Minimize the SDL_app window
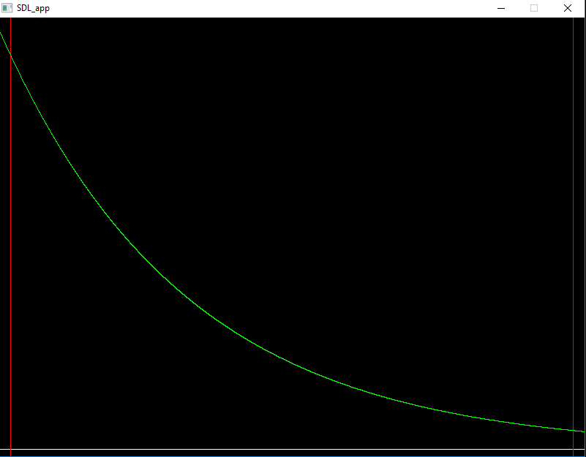 pos(502,8)
